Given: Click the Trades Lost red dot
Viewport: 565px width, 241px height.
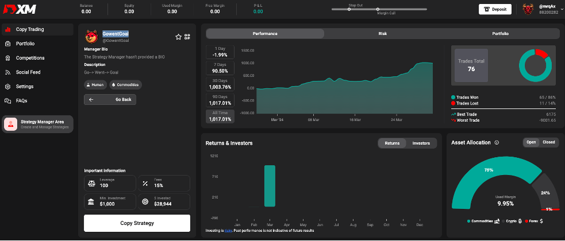Looking at the screenshot, I should 453,103.
